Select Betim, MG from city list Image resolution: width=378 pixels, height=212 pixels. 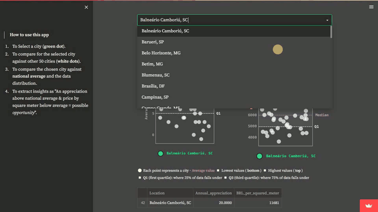pos(152,64)
